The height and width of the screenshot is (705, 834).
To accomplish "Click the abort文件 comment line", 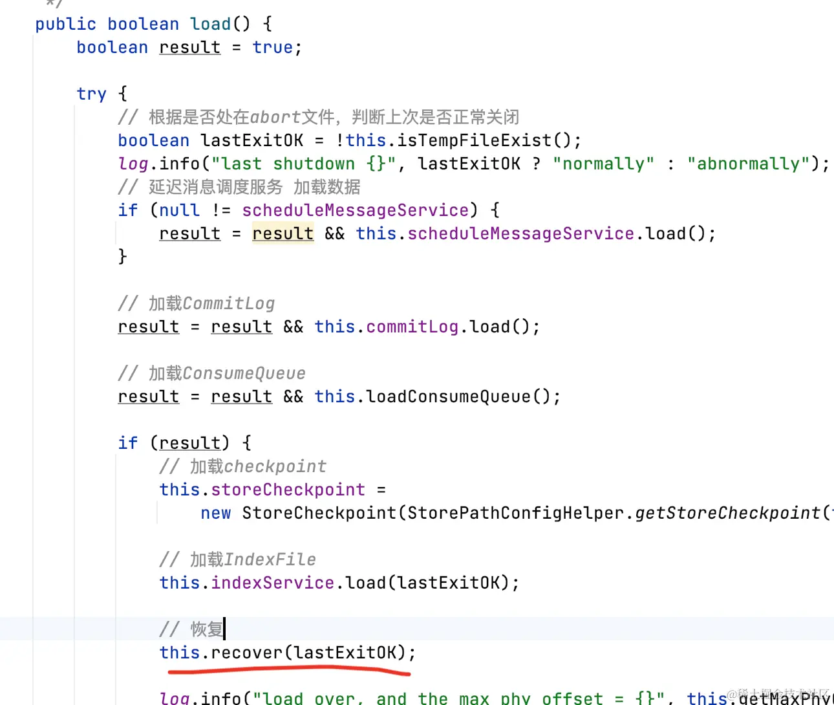I will tap(318, 117).
